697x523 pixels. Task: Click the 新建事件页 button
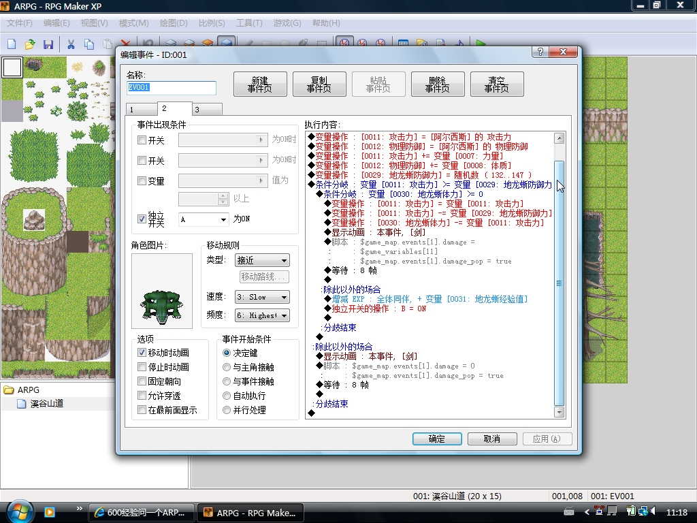click(x=260, y=84)
